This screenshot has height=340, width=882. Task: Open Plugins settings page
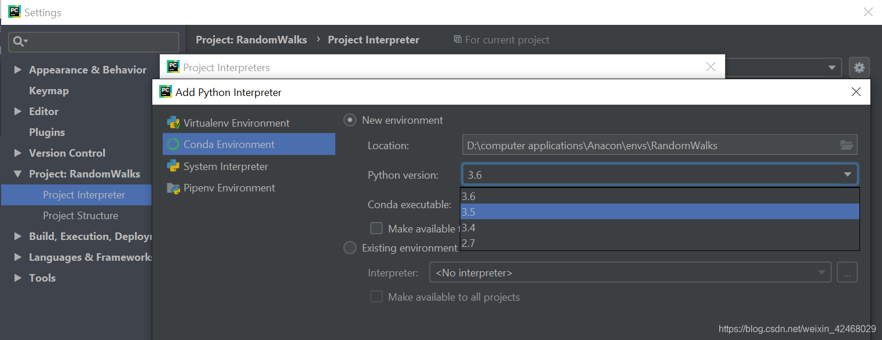point(47,132)
